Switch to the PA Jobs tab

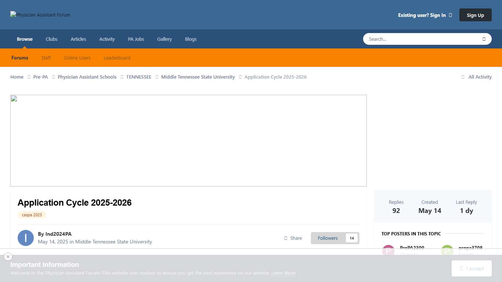pyautogui.click(x=136, y=39)
